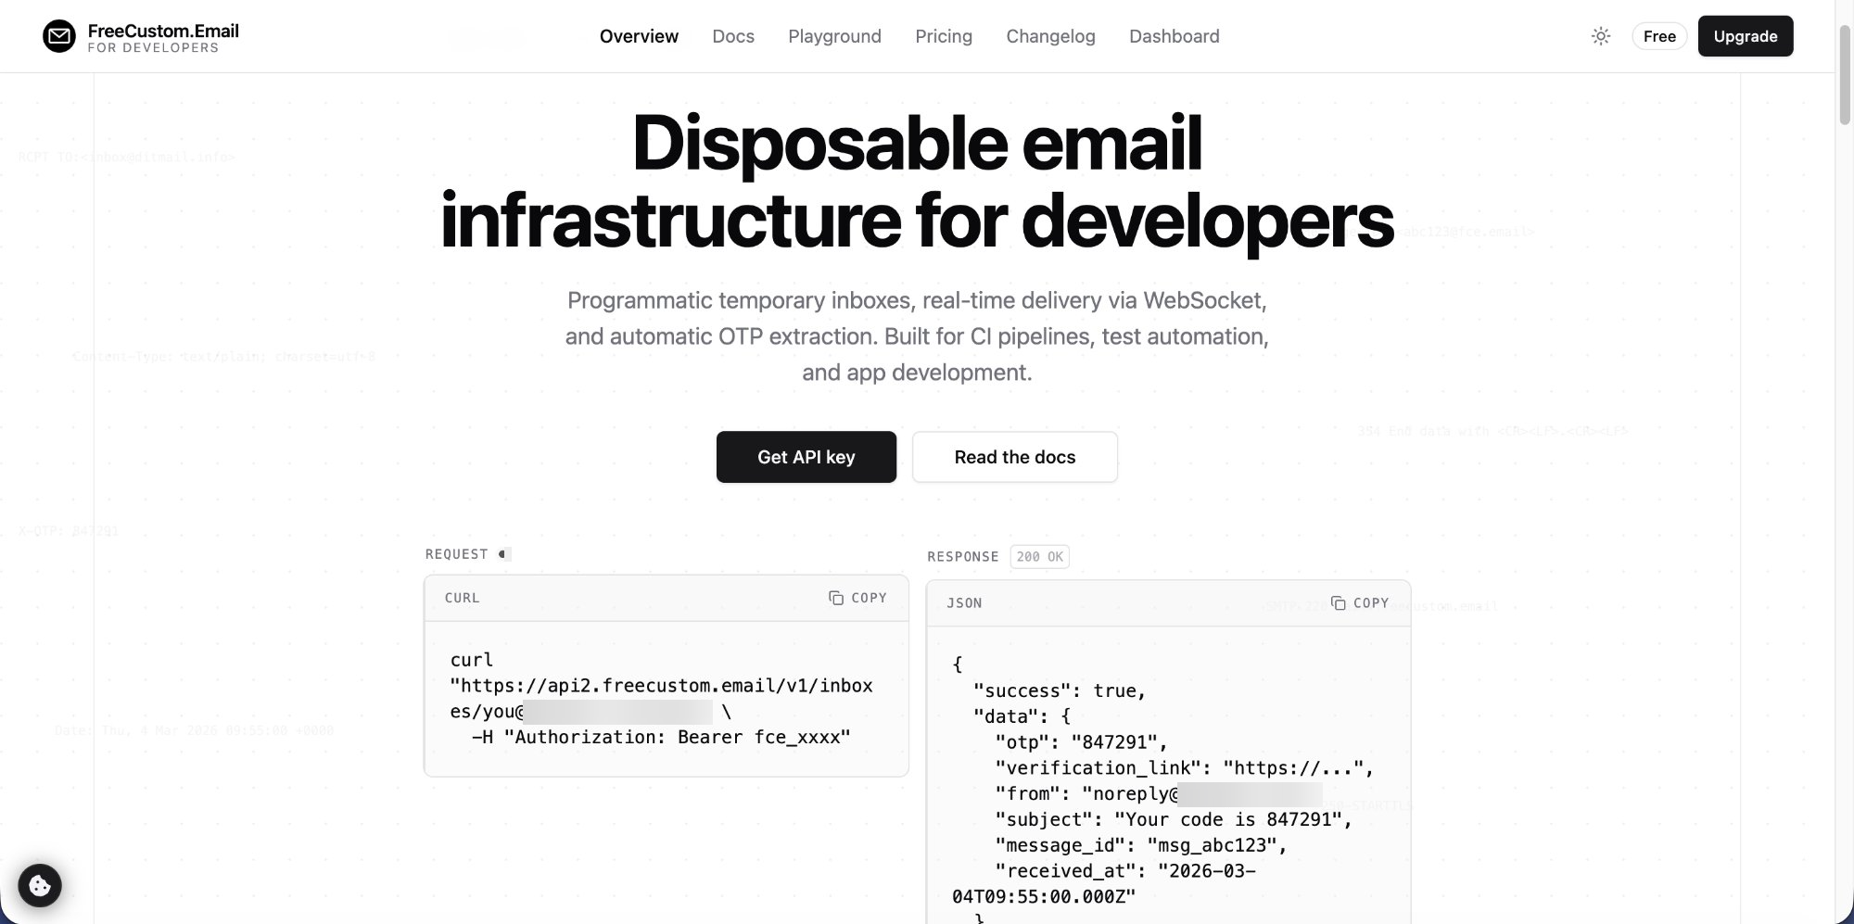1854x924 pixels.
Task: Click the "message_id": "msg_abc123" line
Action: click(x=1141, y=845)
